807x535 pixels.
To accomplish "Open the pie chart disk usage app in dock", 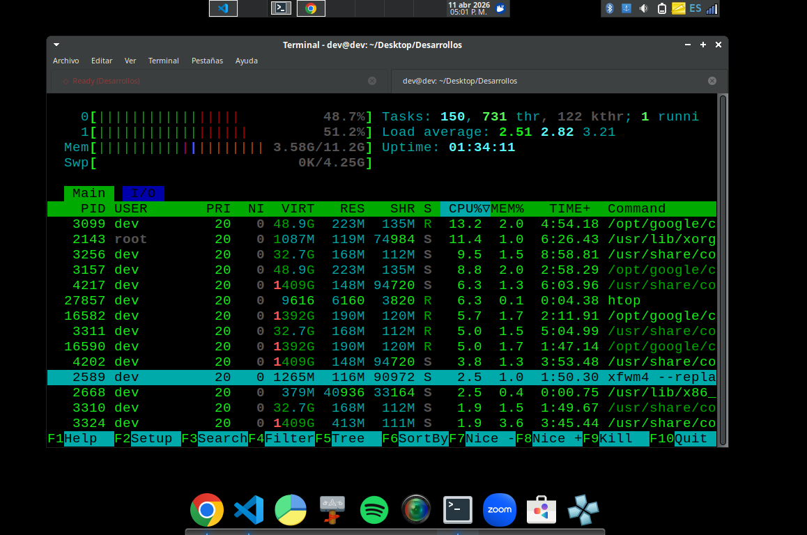I will [x=291, y=510].
